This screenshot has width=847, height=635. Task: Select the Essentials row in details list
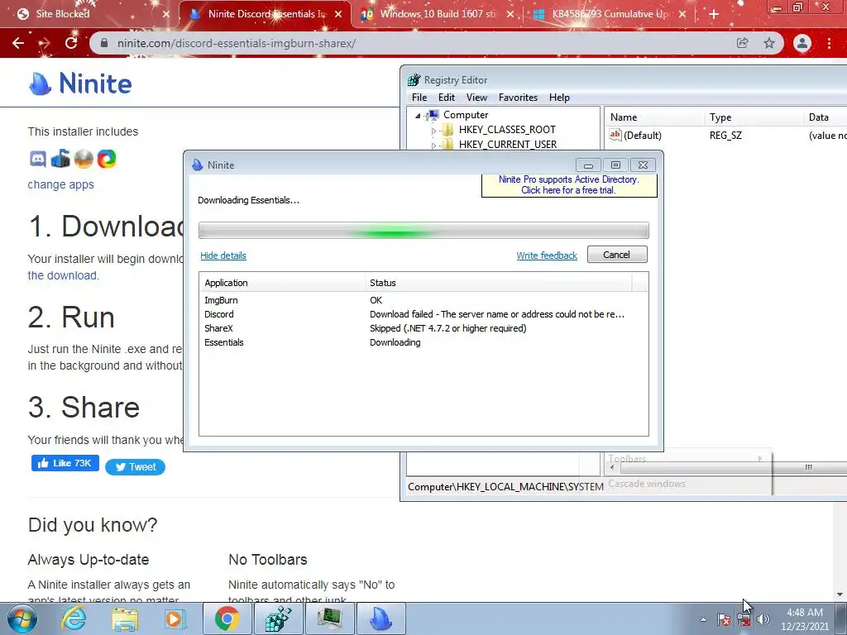pos(423,342)
